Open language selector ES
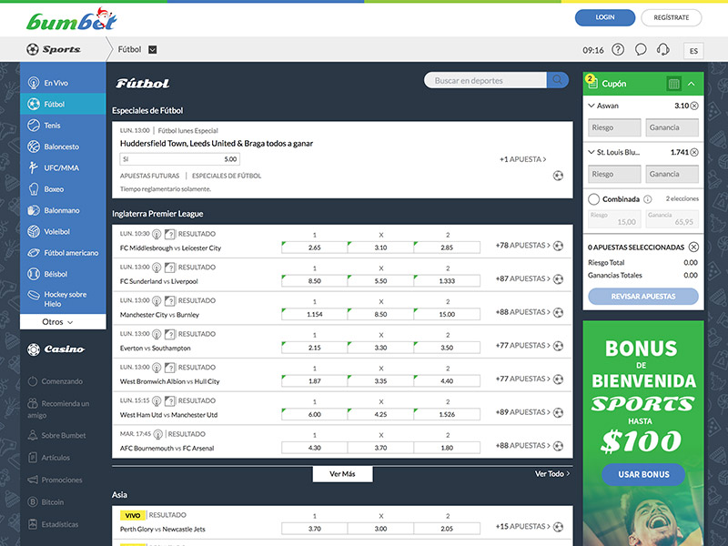The width and height of the screenshot is (728, 546). tap(693, 51)
